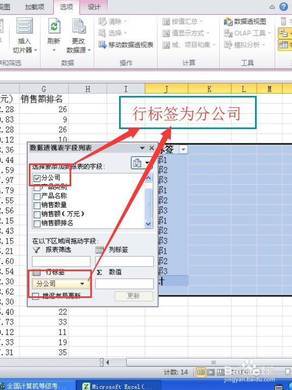
Task: Select Normal view icon in status bar
Action: coord(201,373)
